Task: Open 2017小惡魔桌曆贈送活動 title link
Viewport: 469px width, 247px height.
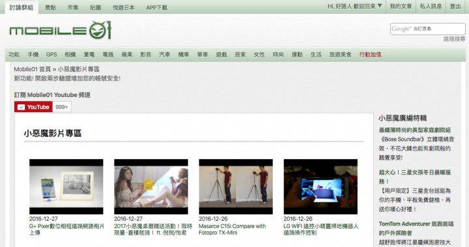Action: (x=153, y=229)
